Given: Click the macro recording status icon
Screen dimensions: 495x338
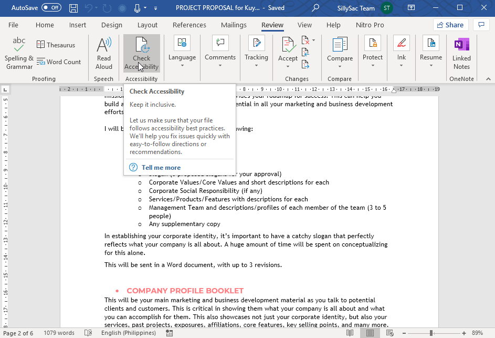Looking at the screenshot, I should pos(169,333).
